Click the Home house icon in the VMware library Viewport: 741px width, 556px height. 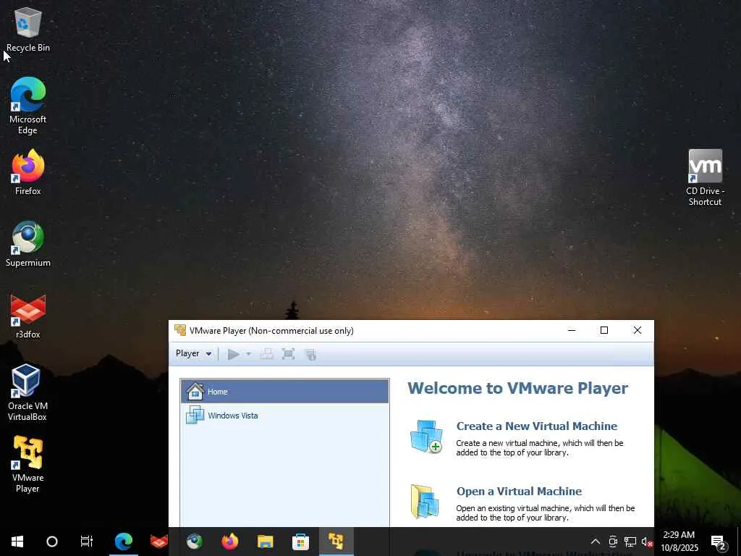click(195, 392)
